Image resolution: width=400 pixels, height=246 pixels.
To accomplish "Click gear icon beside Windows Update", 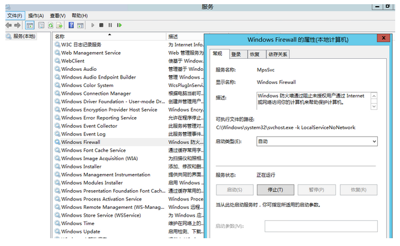I will (x=57, y=231).
